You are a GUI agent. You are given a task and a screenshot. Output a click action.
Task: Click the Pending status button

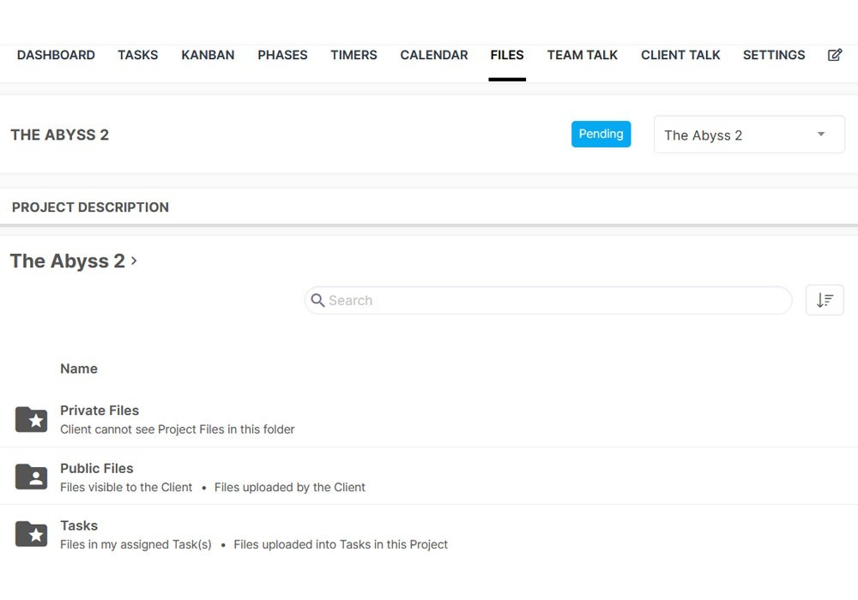coord(601,134)
